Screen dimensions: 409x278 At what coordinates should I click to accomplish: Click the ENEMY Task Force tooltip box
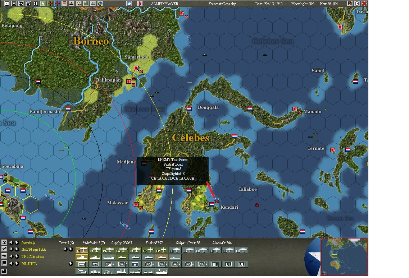coord(172,171)
